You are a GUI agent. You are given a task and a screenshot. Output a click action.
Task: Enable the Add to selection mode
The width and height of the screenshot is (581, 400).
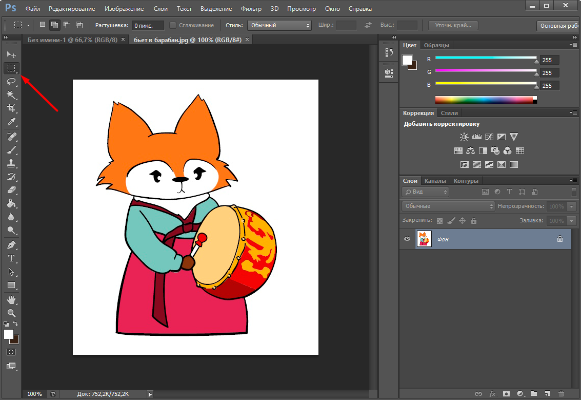pyautogui.click(x=54, y=25)
